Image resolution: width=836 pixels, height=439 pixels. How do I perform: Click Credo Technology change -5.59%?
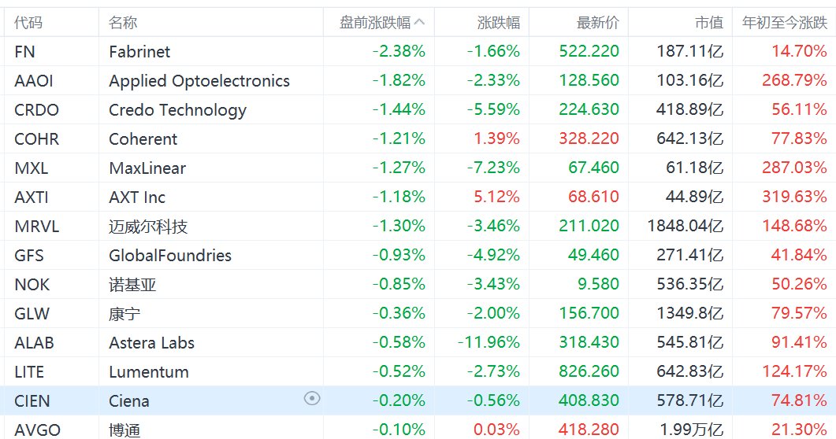pyautogui.click(x=493, y=109)
